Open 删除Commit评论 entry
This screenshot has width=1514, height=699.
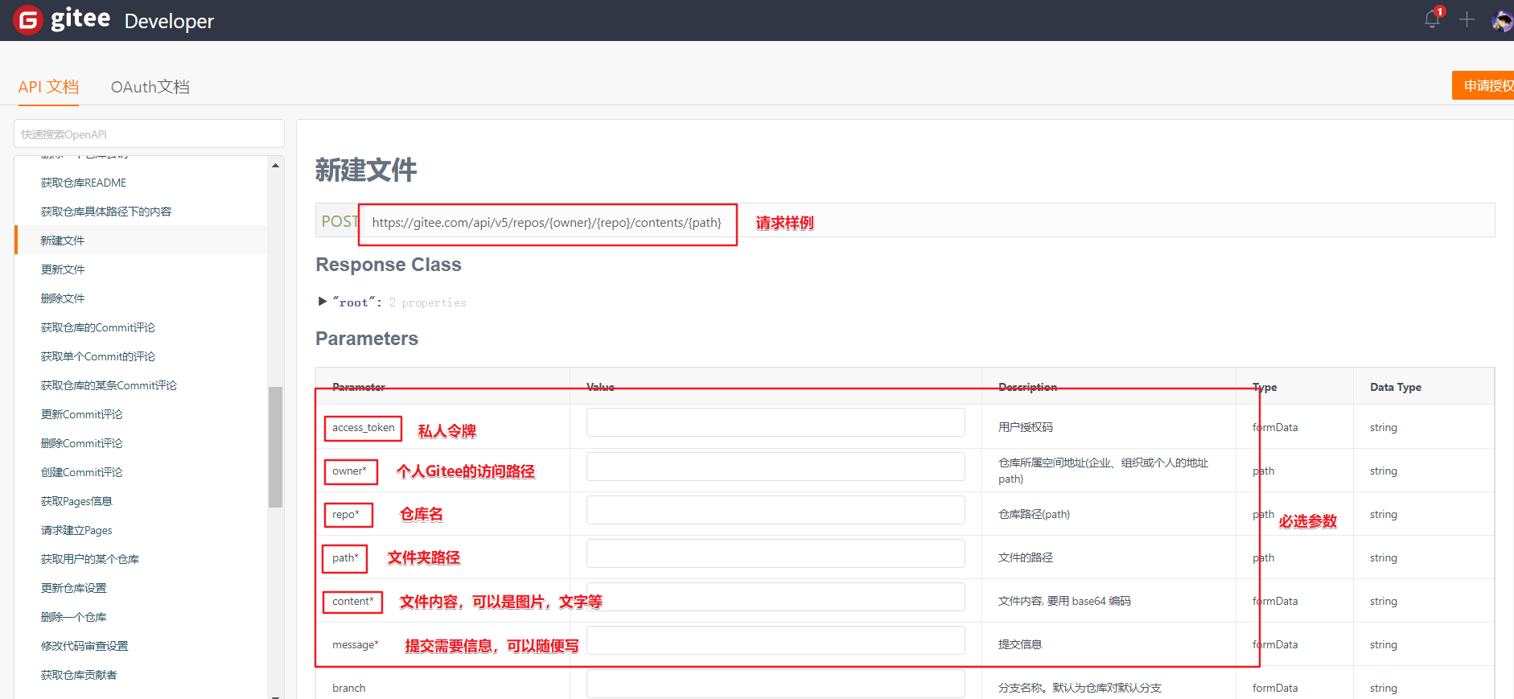81,443
